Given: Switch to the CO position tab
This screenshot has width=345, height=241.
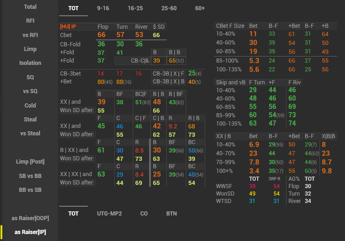Looking at the screenshot, I should coord(145,214).
